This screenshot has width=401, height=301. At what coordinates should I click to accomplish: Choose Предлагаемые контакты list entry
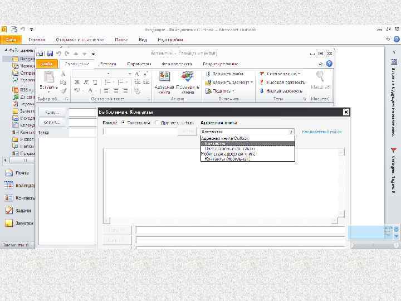tap(248, 149)
